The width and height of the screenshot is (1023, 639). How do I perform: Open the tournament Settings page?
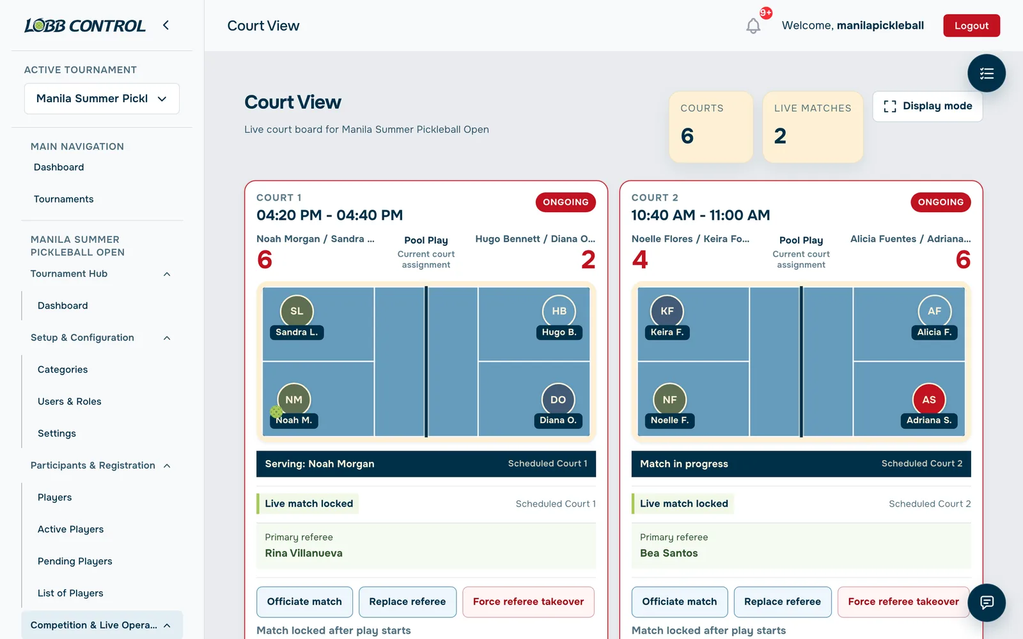click(57, 433)
